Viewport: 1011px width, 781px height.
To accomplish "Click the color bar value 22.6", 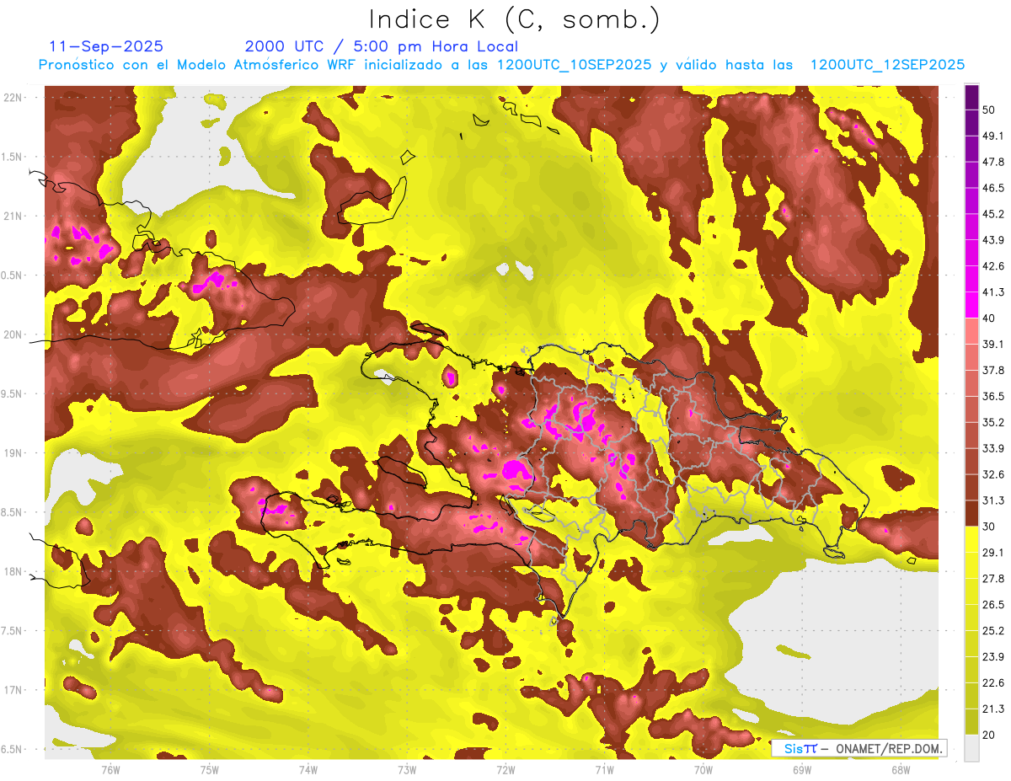I will [992, 682].
